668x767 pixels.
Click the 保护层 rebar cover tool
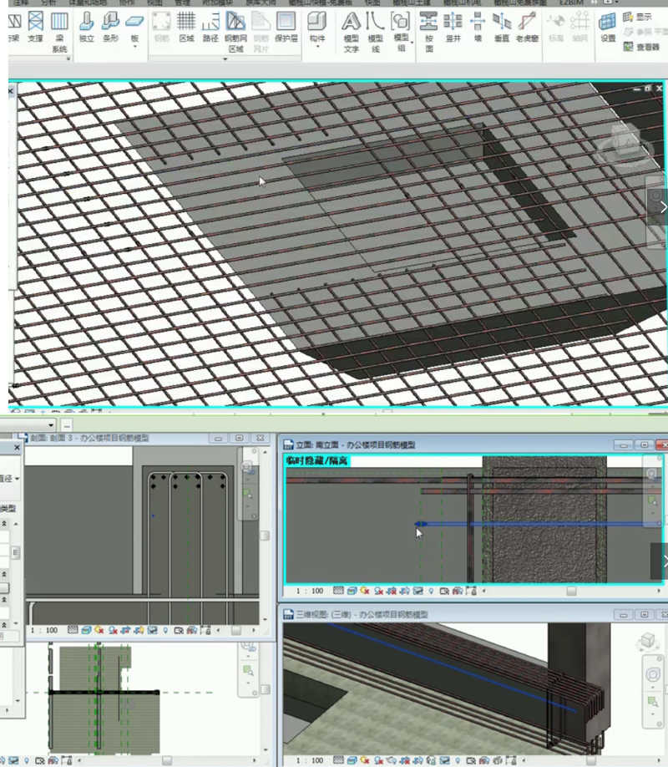[x=288, y=33]
